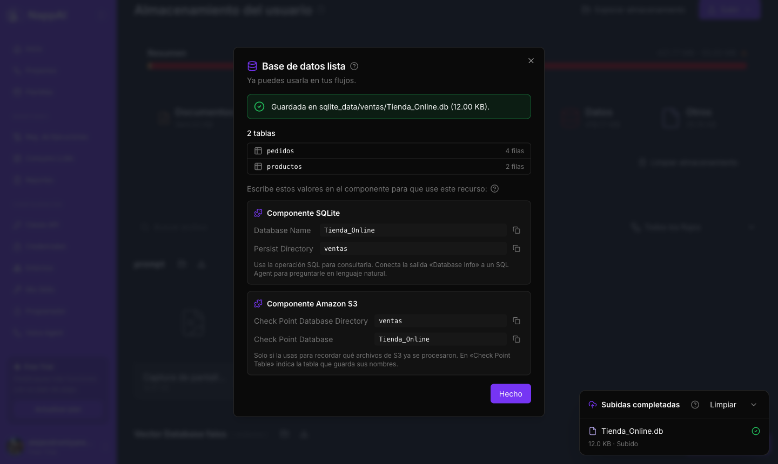Click the Database Name field Tienda_Online
The height and width of the screenshot is (464, 778).
click(x=413, y=230)
